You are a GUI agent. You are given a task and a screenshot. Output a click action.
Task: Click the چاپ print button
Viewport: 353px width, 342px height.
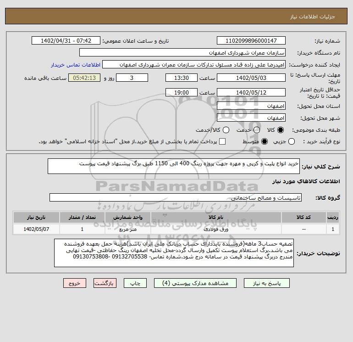pyautogui.click(x=135, y=283)
